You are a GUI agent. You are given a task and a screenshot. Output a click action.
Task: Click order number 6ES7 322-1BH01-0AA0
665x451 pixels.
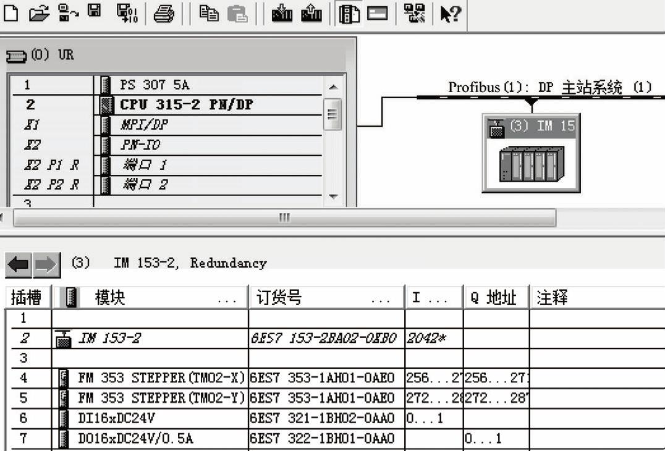pyautogui.click(x=323, y=438)
